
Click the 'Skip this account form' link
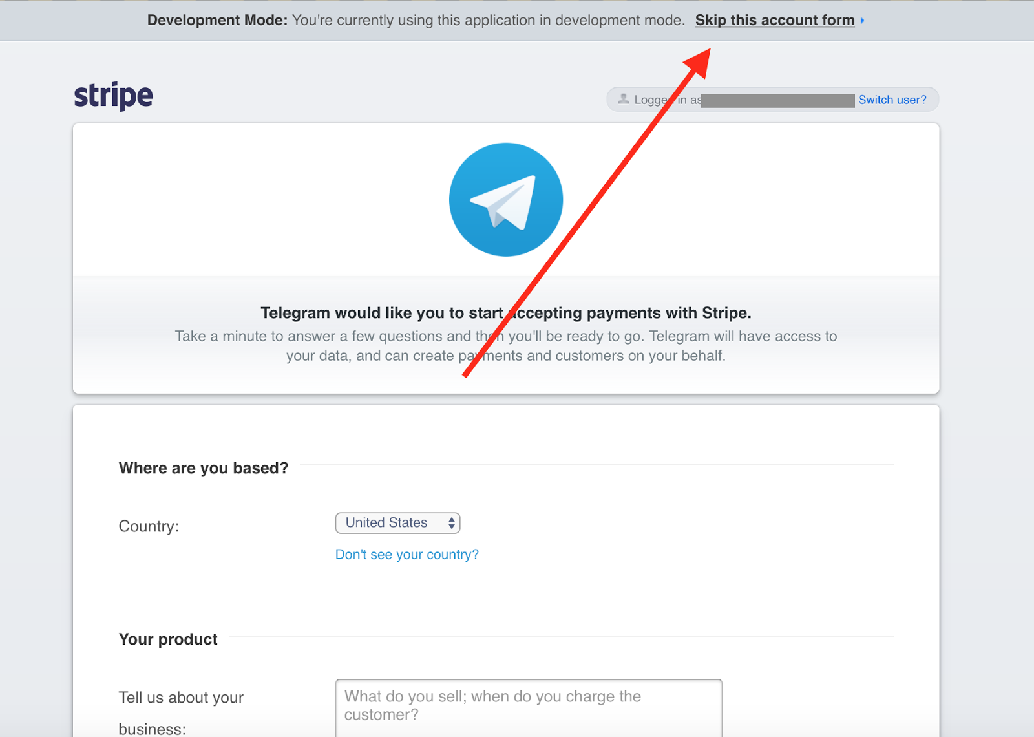775,20
